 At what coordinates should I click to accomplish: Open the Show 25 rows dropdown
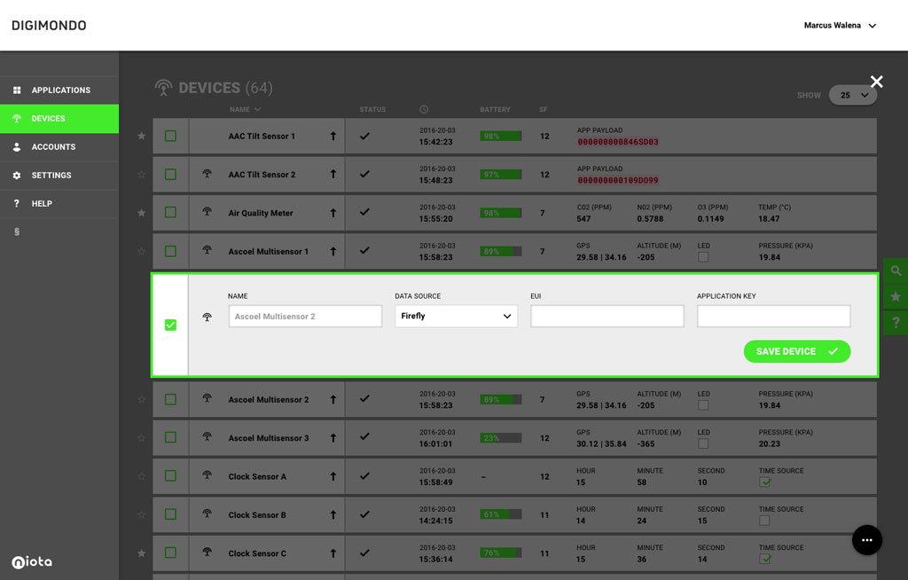point(852,95)
